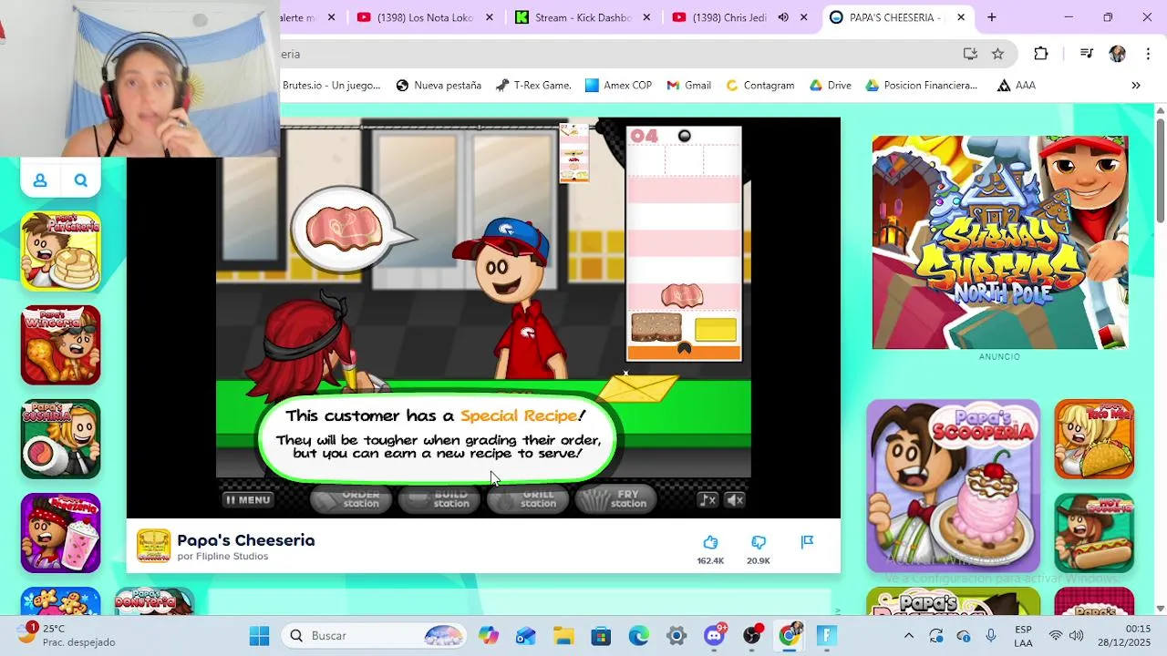Pause game with the MENU button
1167x656 pixels.
click(x=248, y=499)
